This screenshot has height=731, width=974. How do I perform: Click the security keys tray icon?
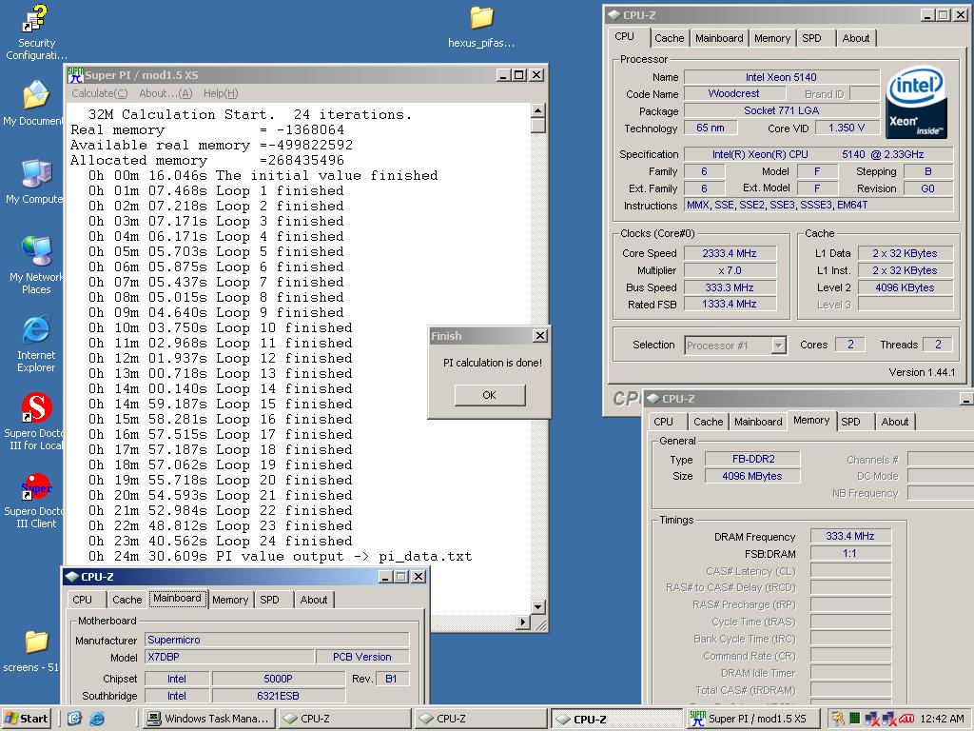click(838, 719)
